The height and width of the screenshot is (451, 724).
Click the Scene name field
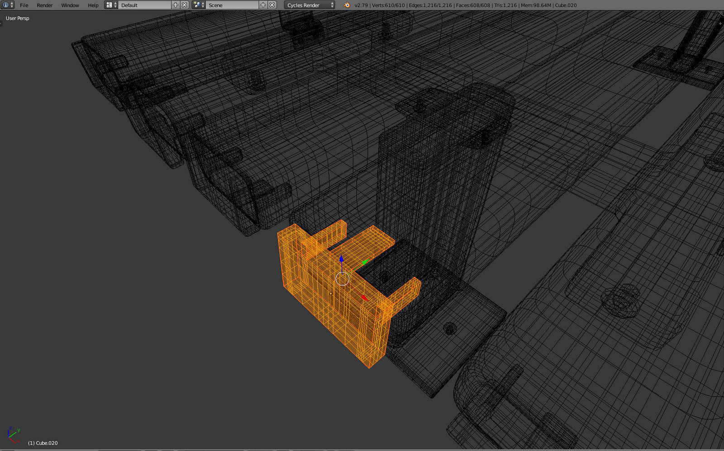coord(232,5)
